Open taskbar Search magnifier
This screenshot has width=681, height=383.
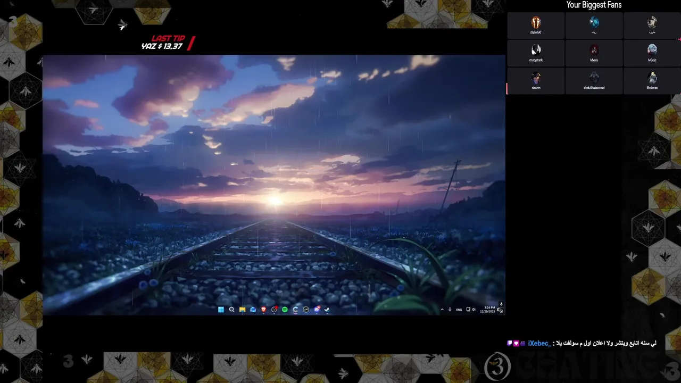click(231, 310)
